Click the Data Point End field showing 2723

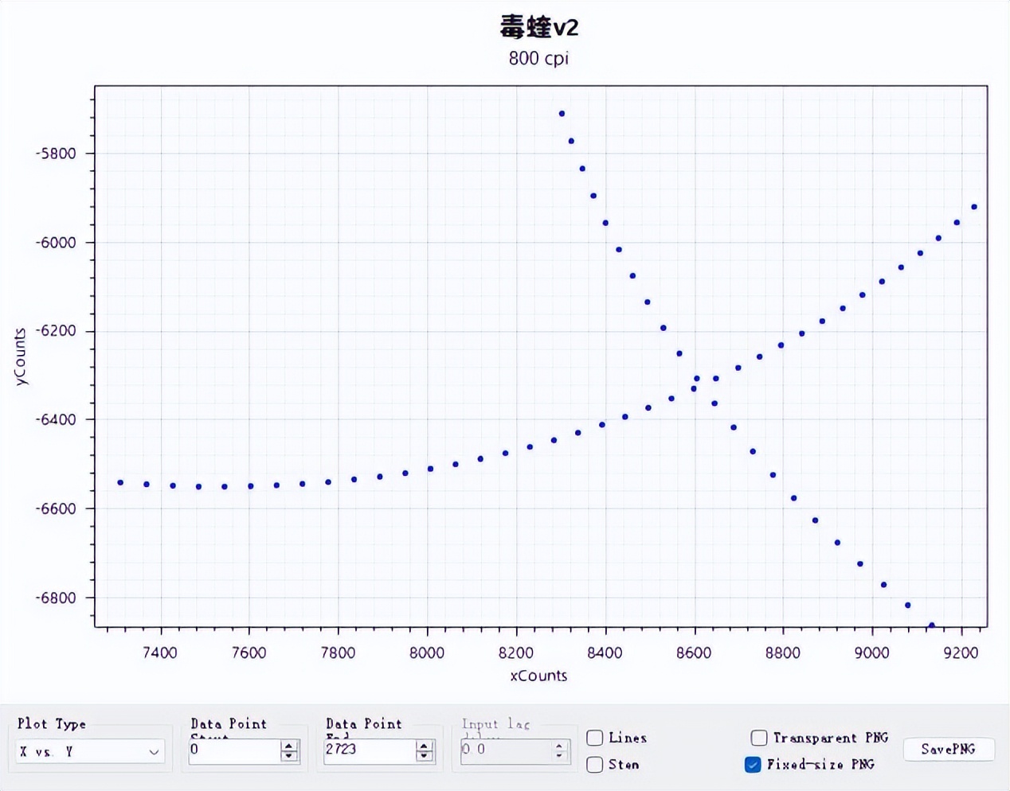[370, 750]
